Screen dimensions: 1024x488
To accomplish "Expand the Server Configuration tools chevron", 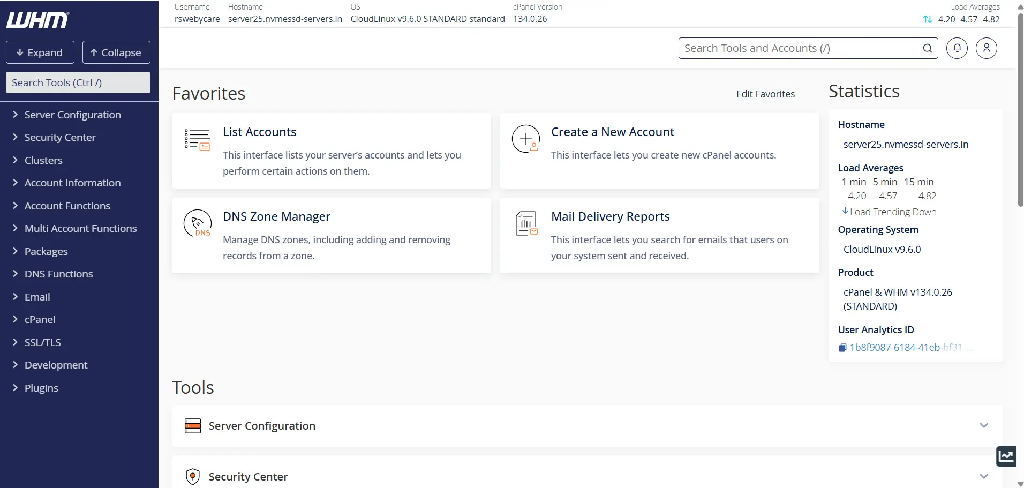I will [x=984, y=425].
